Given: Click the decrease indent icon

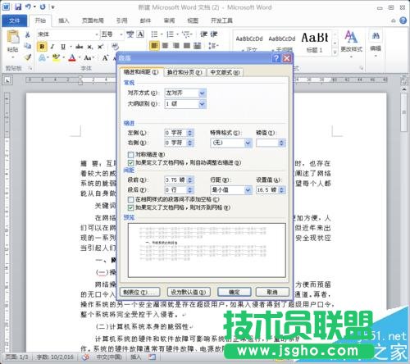Looking at the screenshot, I should pos(203,34).
